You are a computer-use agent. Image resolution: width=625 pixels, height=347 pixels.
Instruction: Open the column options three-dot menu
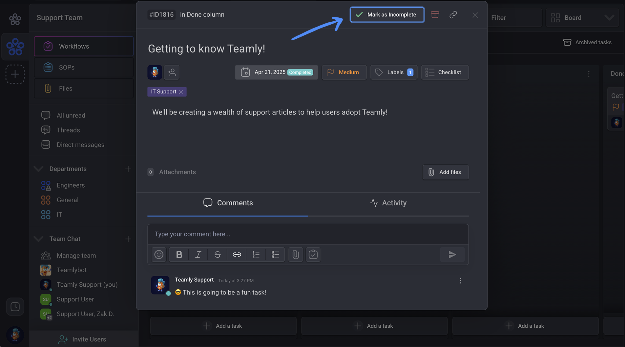(x=589, y=74)
